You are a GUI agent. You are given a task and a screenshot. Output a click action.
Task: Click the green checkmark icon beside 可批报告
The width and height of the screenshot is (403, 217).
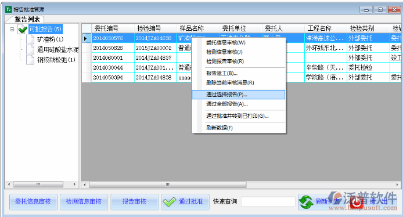point(23,29)
